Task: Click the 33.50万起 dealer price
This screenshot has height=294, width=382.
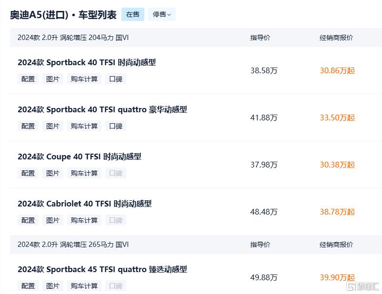Action: [337, 118]
